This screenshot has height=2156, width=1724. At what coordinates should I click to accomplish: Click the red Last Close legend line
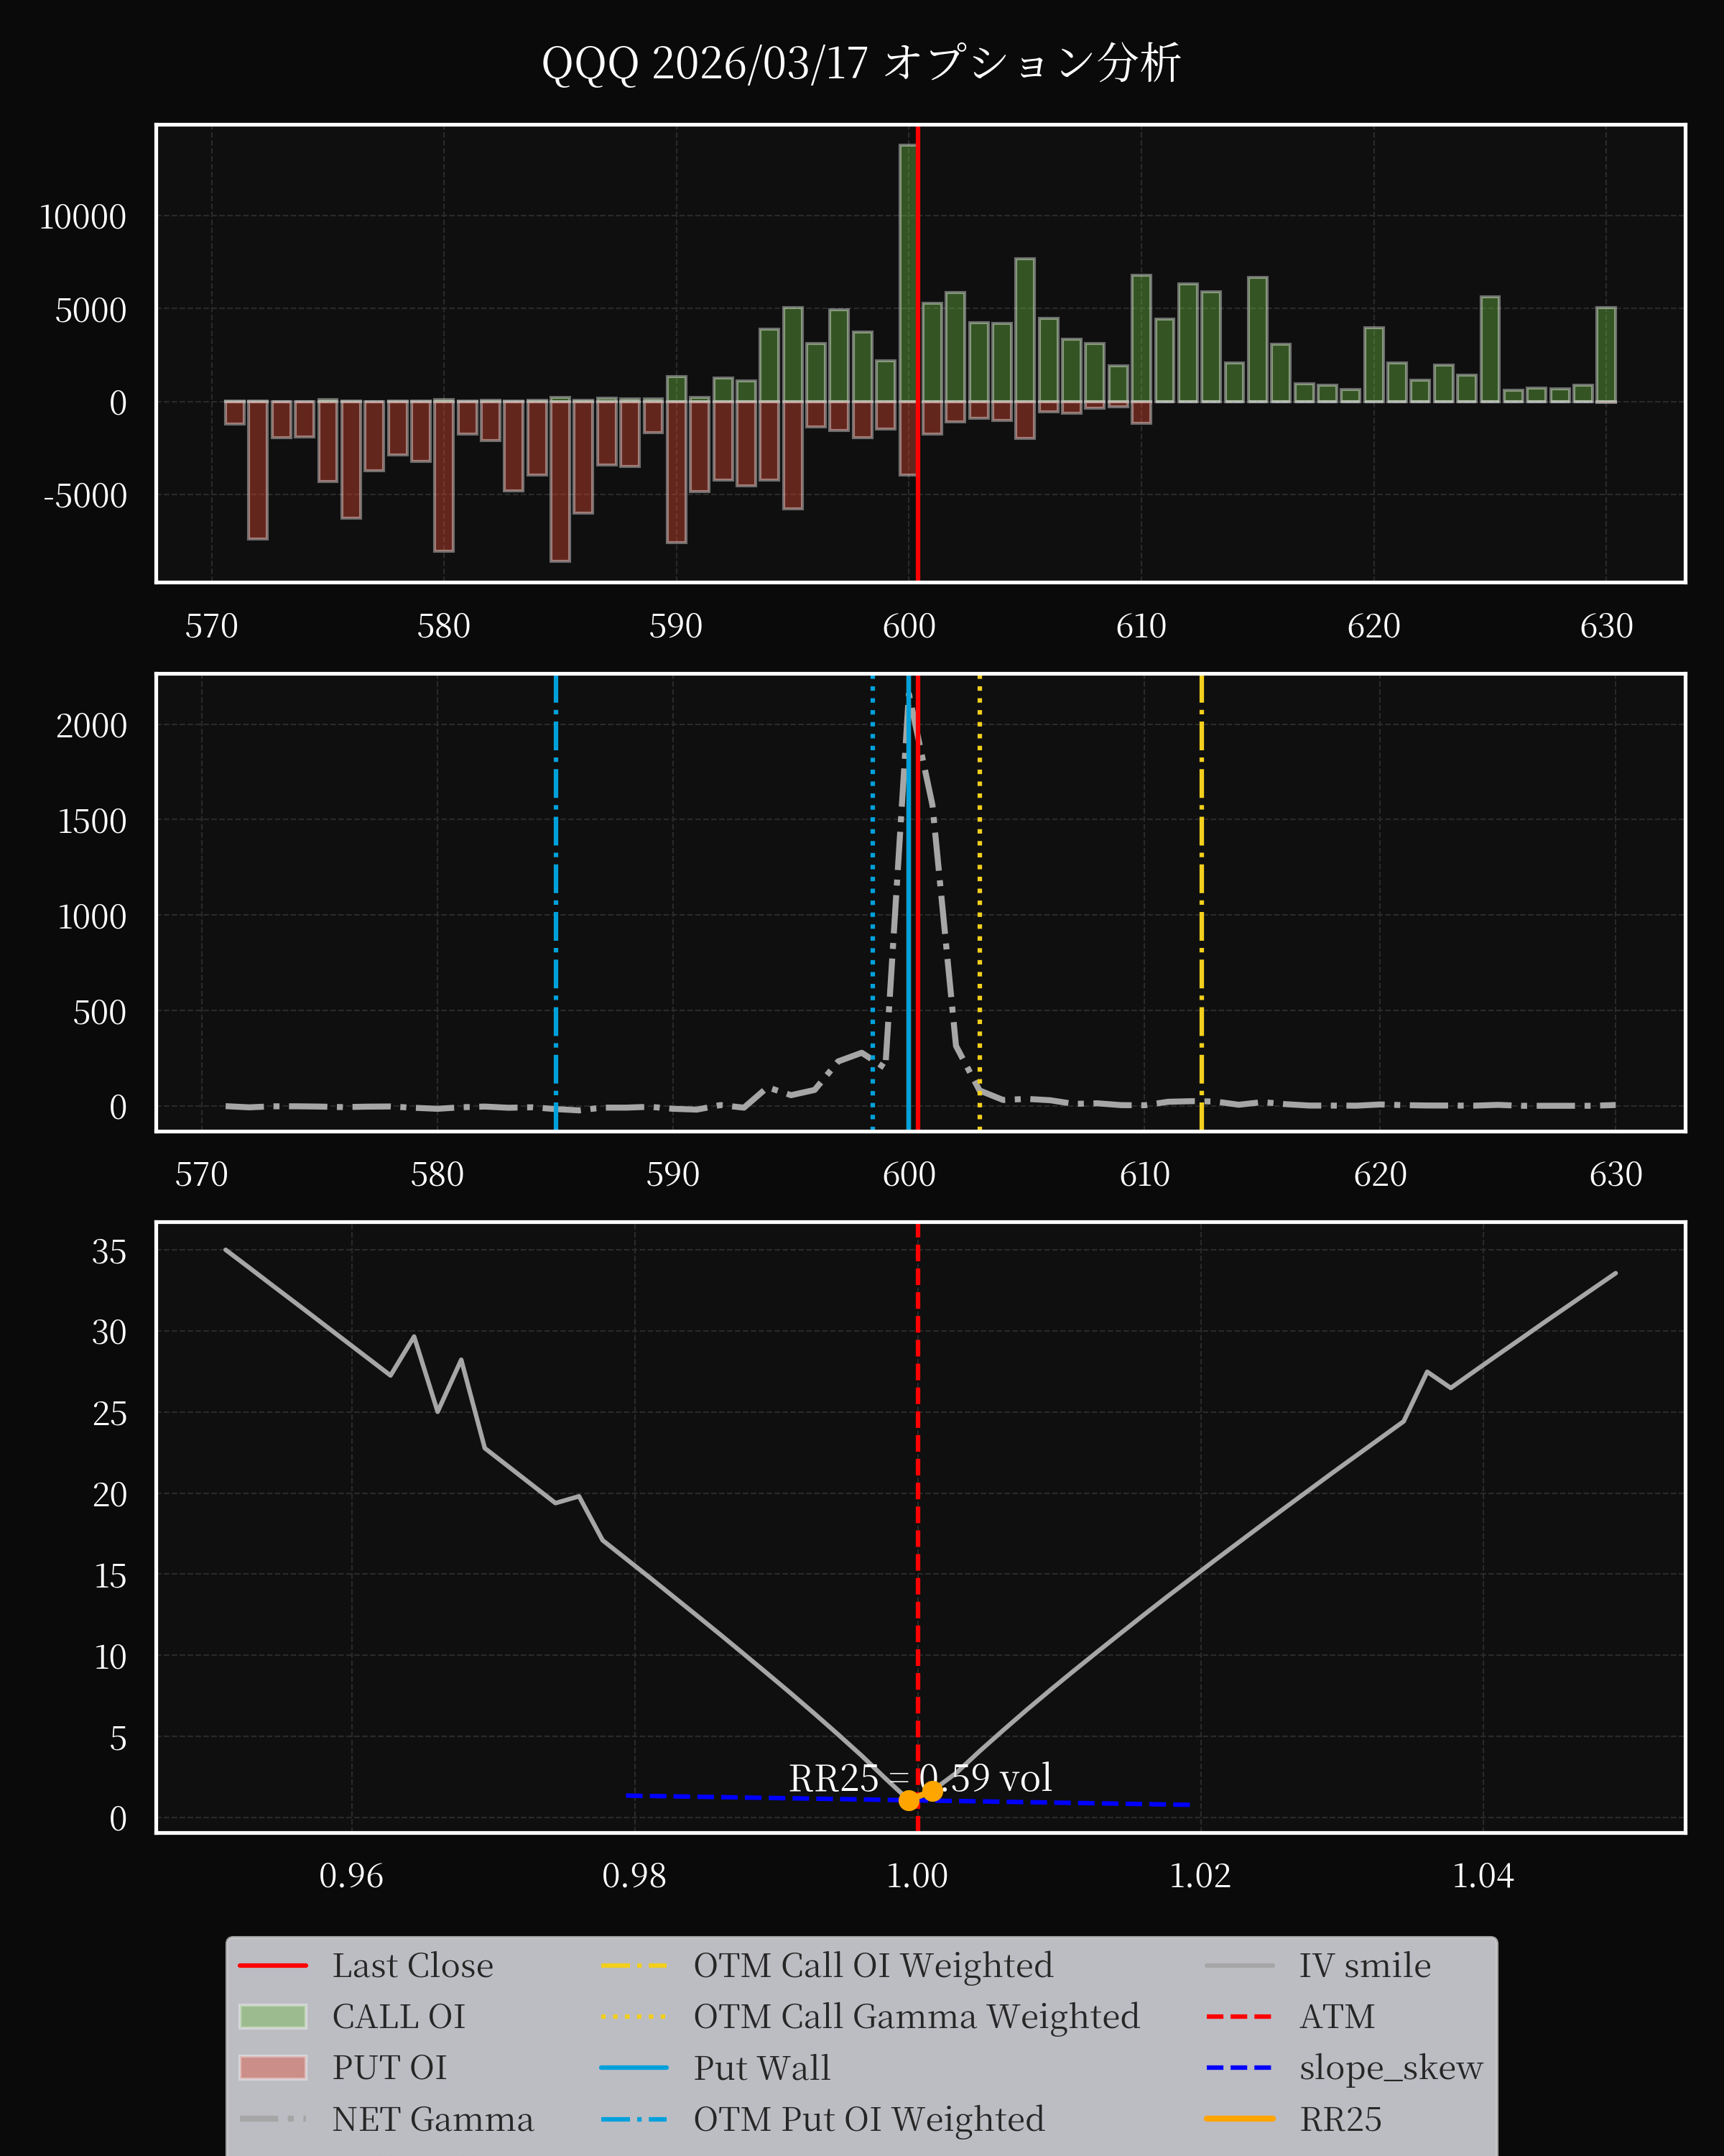pyautogui.click(x=273, y=1965)
